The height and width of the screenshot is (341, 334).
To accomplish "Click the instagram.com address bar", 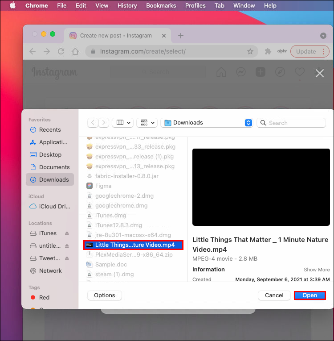I will coord(171,51).
